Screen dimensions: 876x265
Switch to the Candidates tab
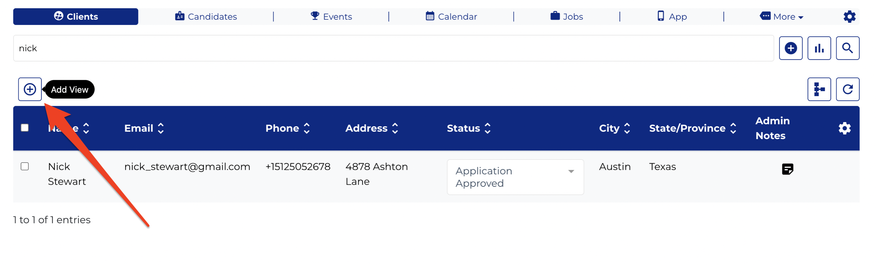(206, 17)
